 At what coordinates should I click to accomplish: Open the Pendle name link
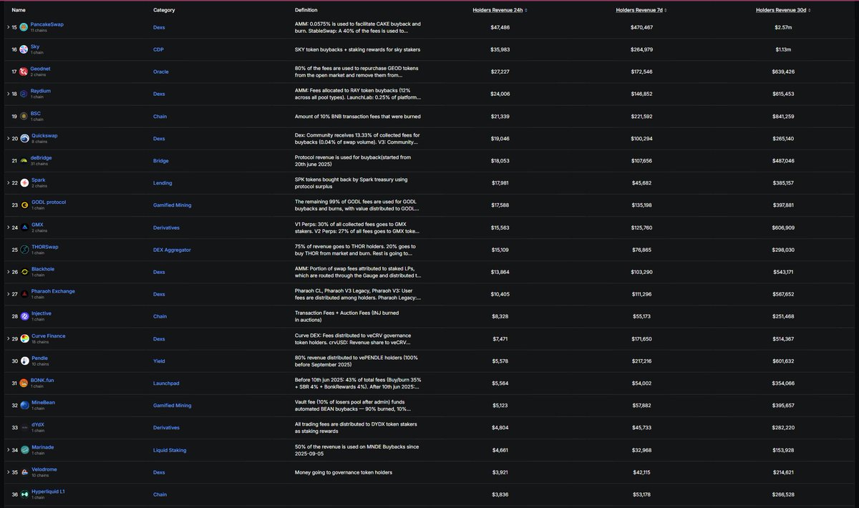(39, 358)
